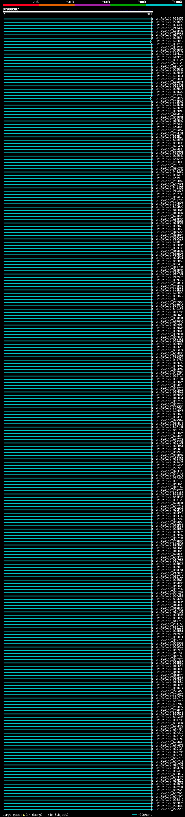The image size is (185, 817).
Task: Select the UniRef100_C7E403 label
Action: 169,692
